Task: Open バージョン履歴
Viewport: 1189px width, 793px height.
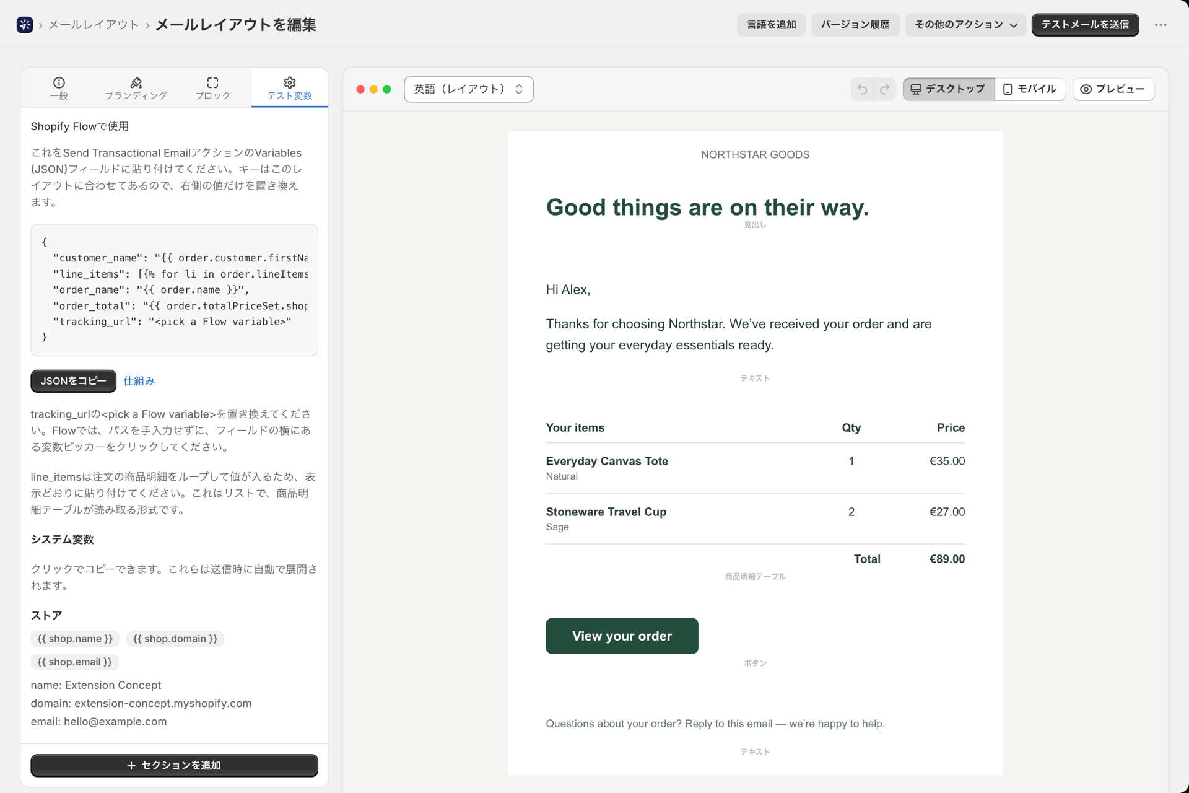Action: pyautogui.click(x=855, y=25)
